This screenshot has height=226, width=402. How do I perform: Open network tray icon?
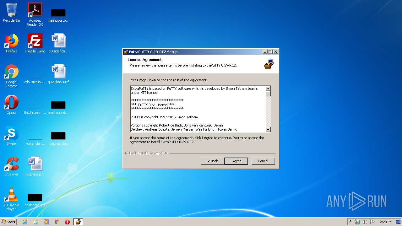coord(357,222)
